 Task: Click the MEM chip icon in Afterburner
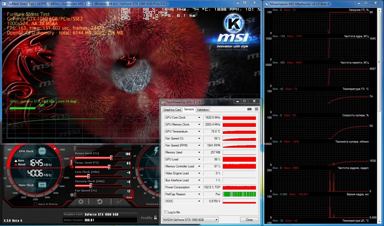pos(42,185)
